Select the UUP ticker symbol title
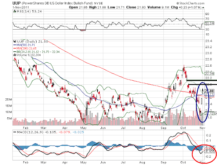 (x=17, y=3)
